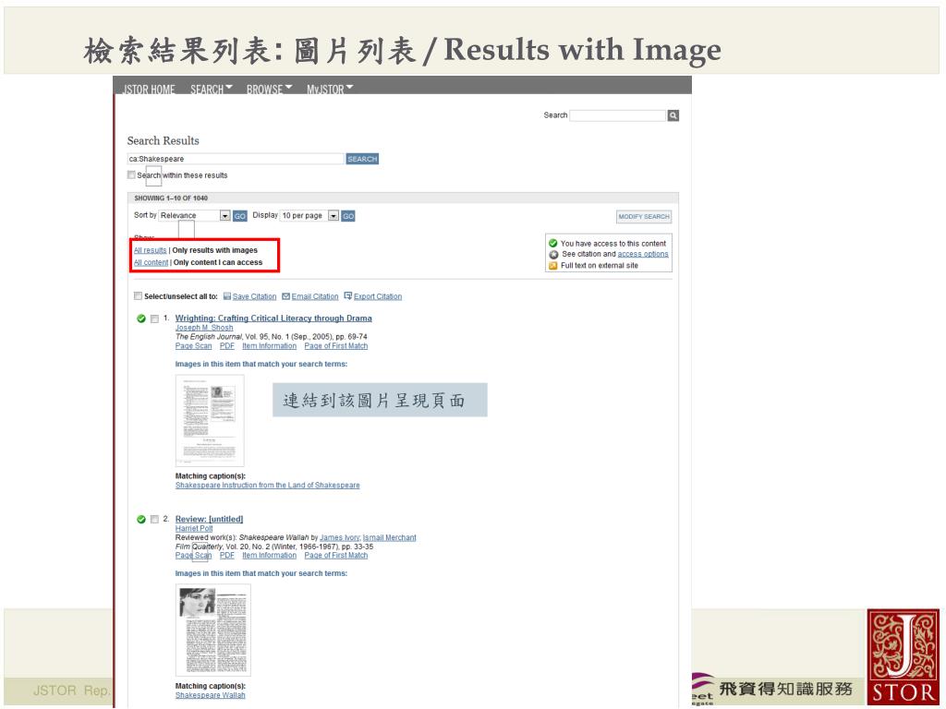Click the MODIFY SEARCH button
This screenshot has height=709, width=946.
(x=644, y=216)
